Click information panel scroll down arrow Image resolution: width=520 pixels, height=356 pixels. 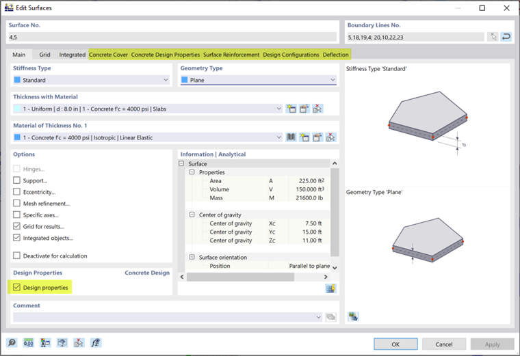335,268
